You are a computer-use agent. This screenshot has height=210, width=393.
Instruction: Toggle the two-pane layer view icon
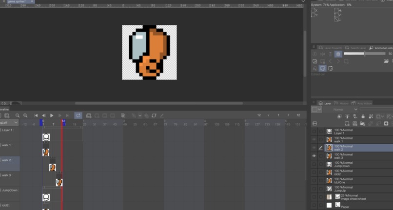point(315,124)
